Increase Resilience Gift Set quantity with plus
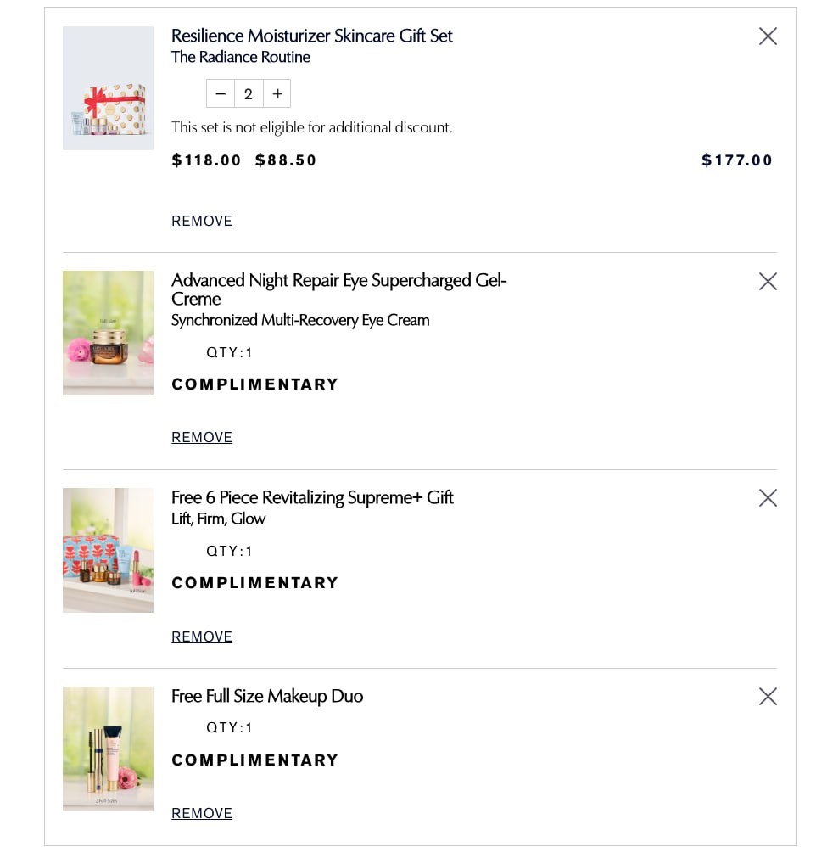Screen dimensions: 816x847 [277, 93]
